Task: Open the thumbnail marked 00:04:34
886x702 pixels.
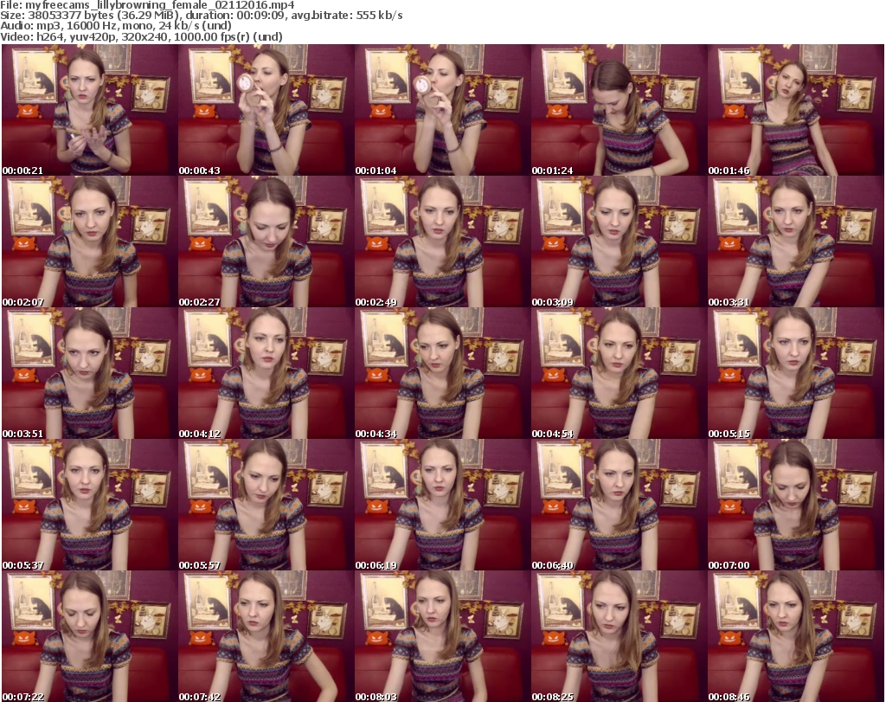Action: (x=442, y=374)
